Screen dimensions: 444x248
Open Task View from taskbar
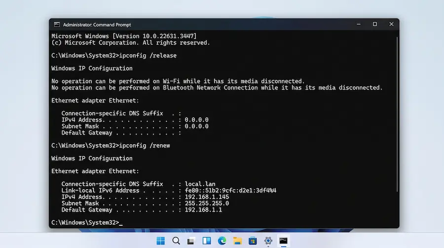(x=191, y=241)
